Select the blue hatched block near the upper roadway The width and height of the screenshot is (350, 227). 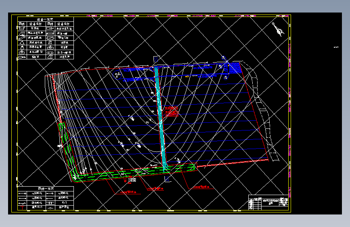pyautogui.click(x=235, y=68)
